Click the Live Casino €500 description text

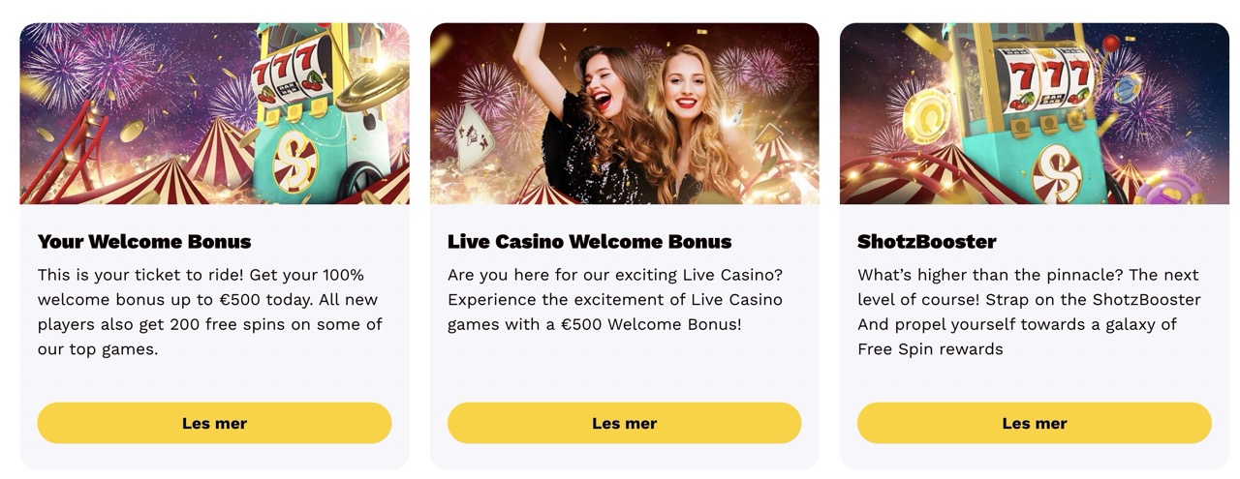point(615,299)
